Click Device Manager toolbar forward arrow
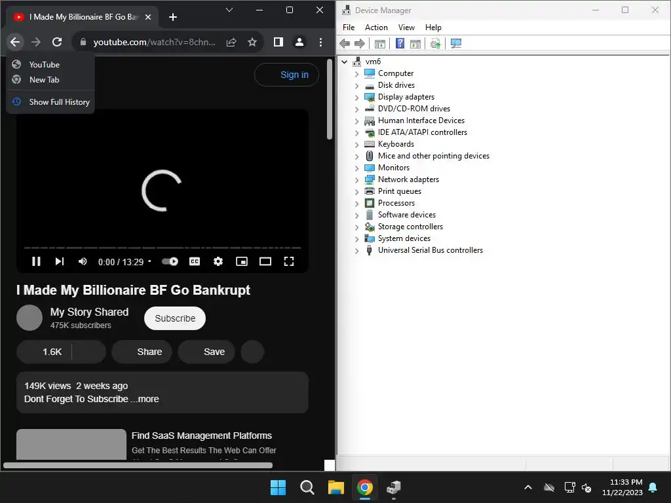The width and height of the screenshot is (671, 503). click(360, 43)
